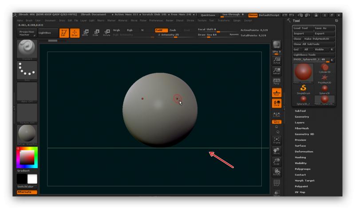The height and width of the screenshot is (209, 355).
Task: Select the white secondary color swatch
Action: pyautogui.click(x=32, y=179)
